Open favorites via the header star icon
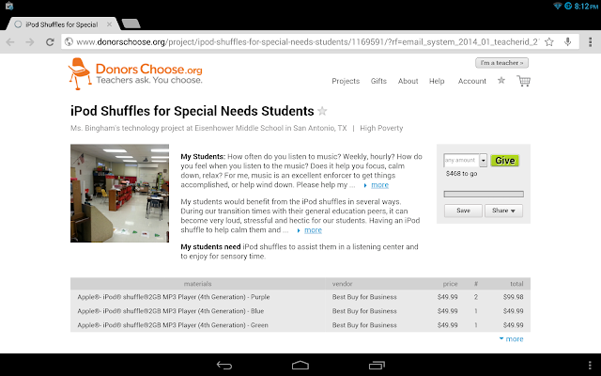The image size is (601, 376). click(x=501, y=80)
